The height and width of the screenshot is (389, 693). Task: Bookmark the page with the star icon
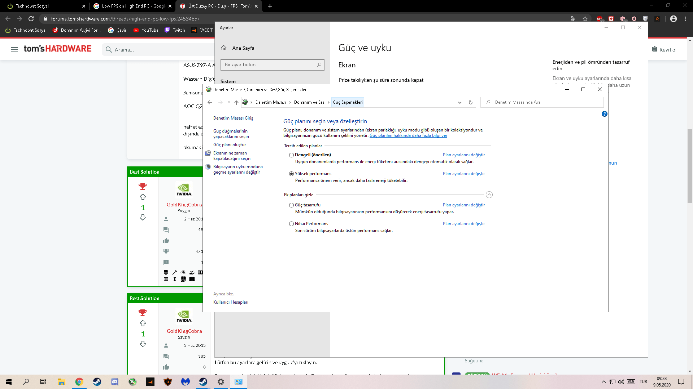point(585,19)
